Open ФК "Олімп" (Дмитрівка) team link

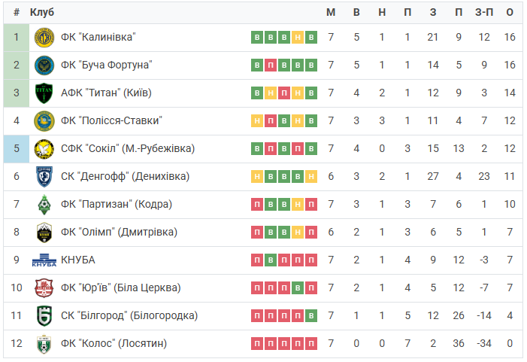(x=119, y=232)
